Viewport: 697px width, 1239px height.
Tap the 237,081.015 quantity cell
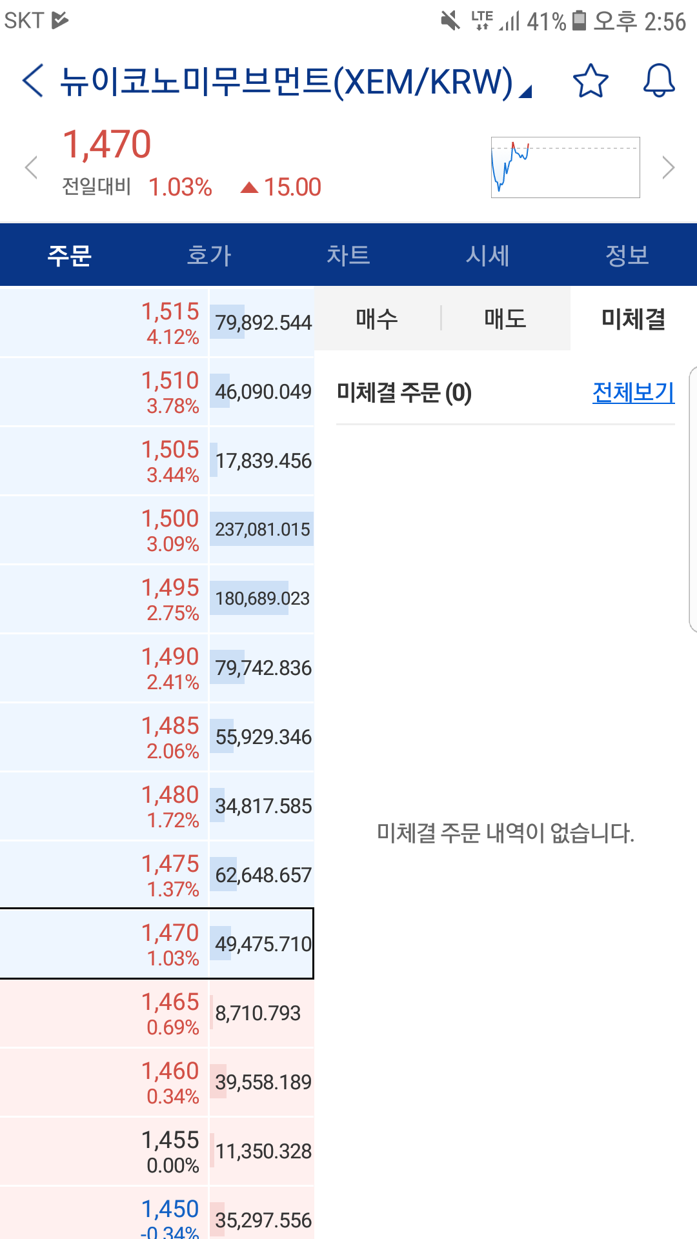click(x=262, y=529)
